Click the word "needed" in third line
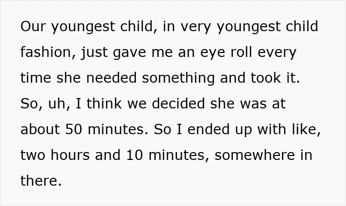This screenshot has width=346, height=206. (x=111, y=78)
